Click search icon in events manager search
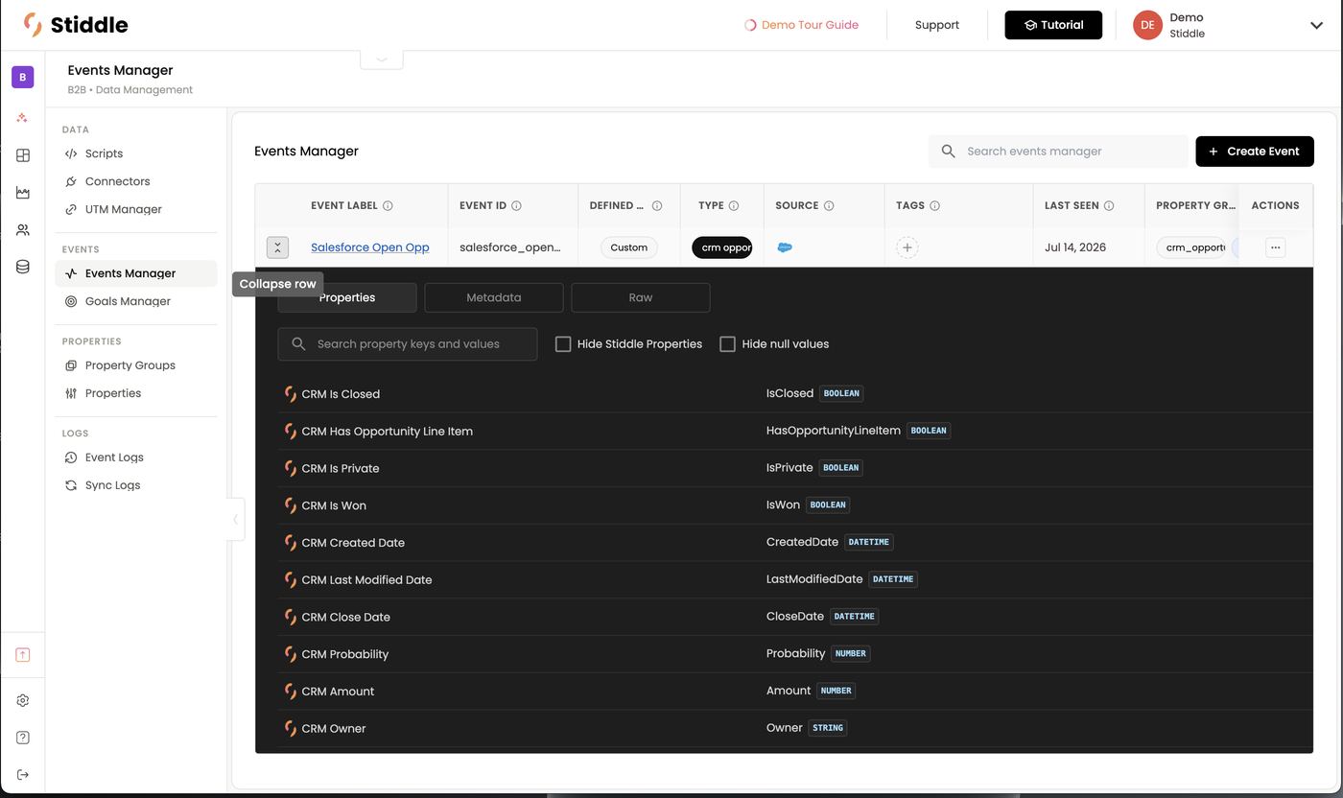This screenshot has width=1343, height=798. tap(948, 152)
